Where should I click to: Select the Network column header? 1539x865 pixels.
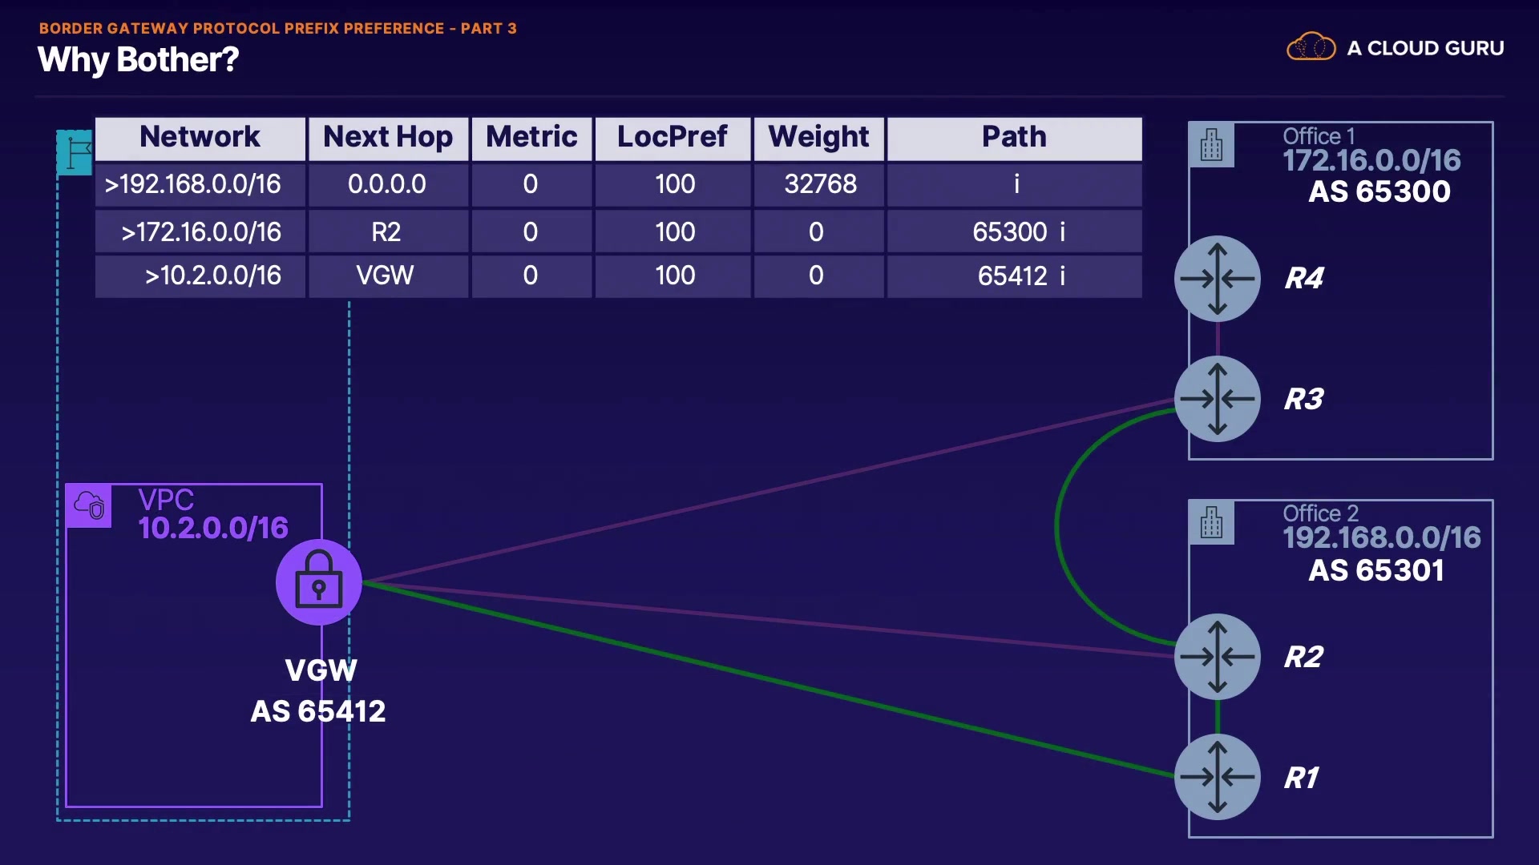click(x=200, y=138)
